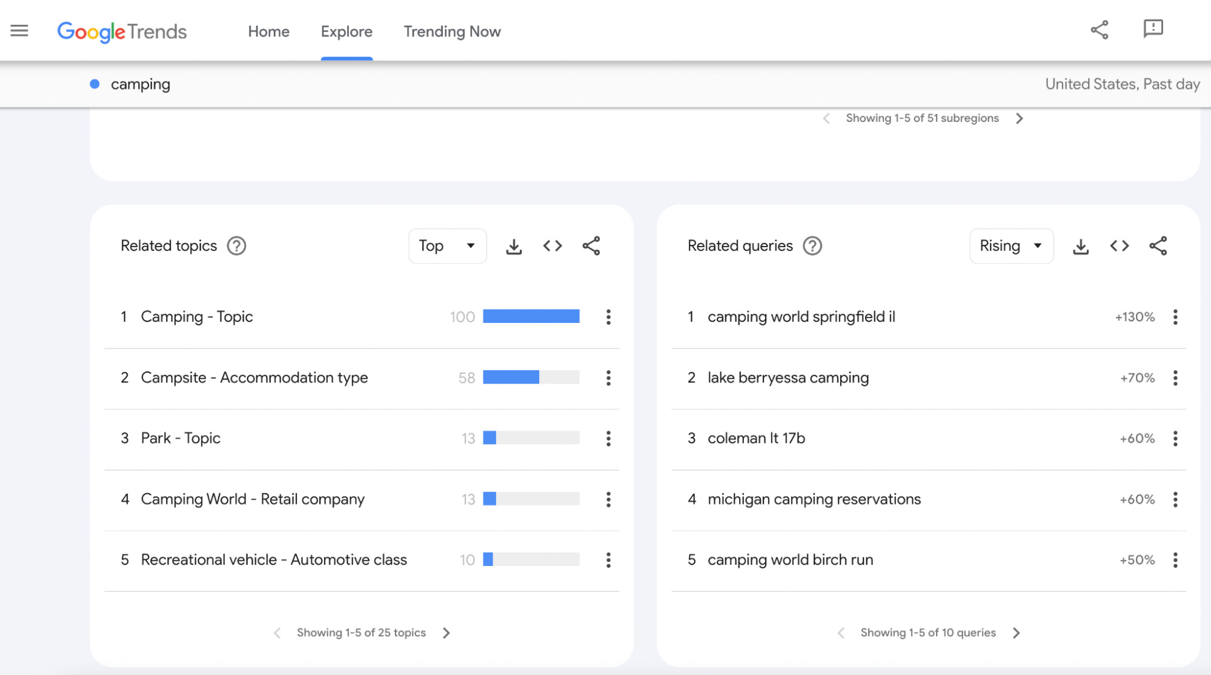Share the trends report from the header
Screen dimensions: 1211x675
coord(1099,29)
